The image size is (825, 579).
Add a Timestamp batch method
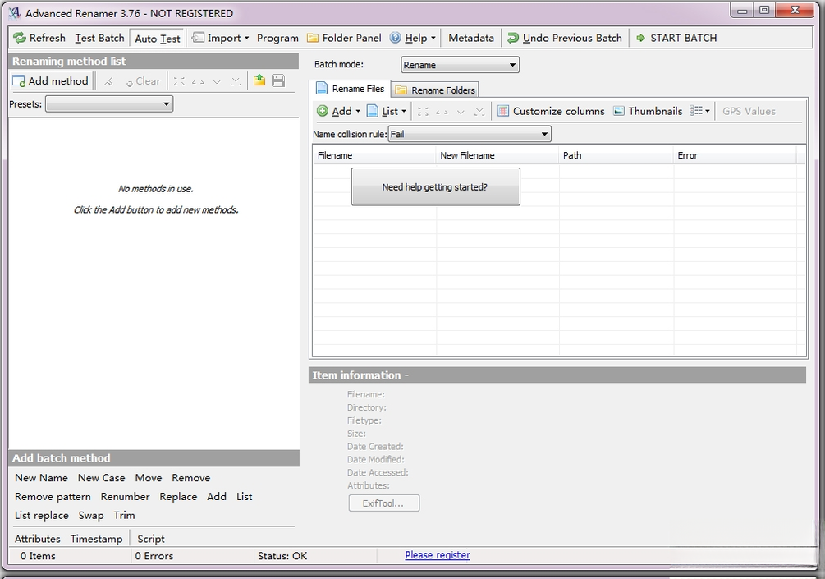[x=96, y=539]
